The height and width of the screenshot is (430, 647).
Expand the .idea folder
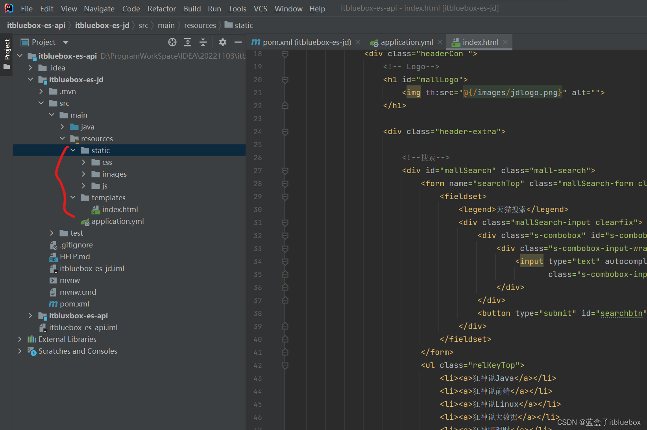(30, 68)
